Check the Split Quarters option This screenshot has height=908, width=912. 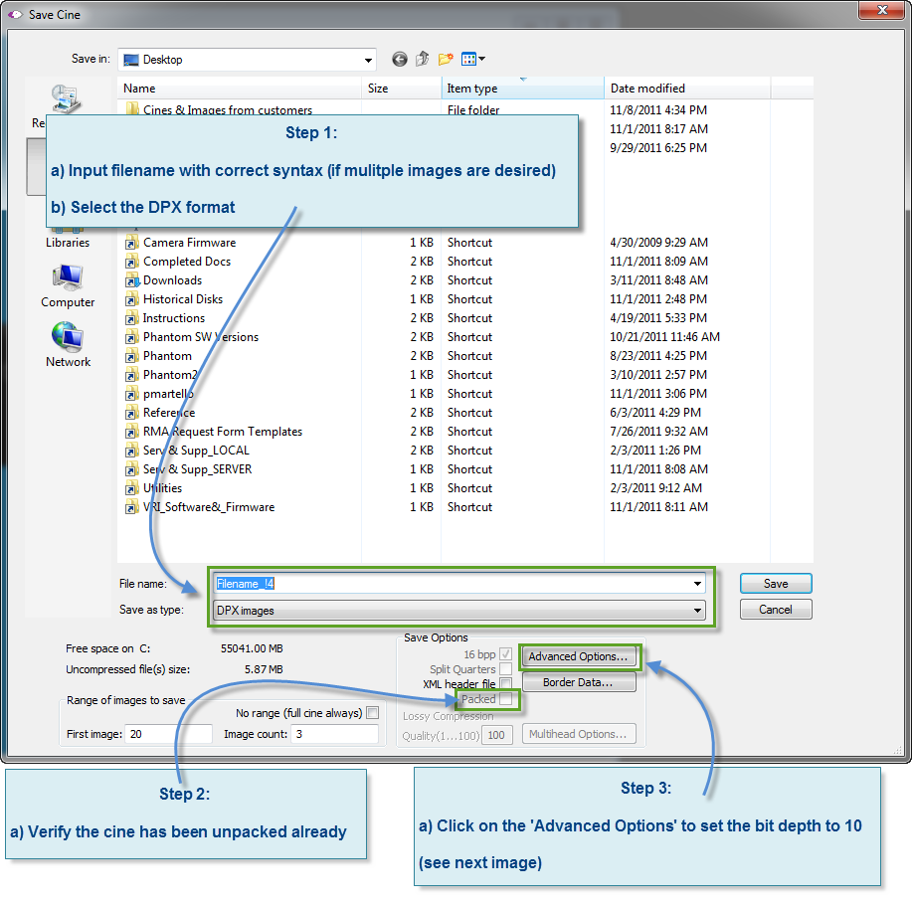pos(505,667)
